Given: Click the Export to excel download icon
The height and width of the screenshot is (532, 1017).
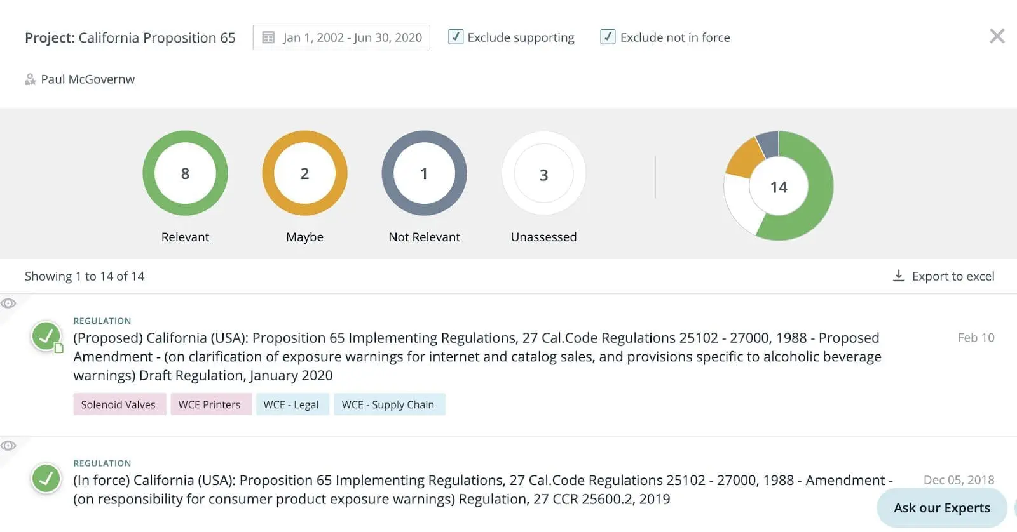Looking at the screenshot, I should pos(898,276).
